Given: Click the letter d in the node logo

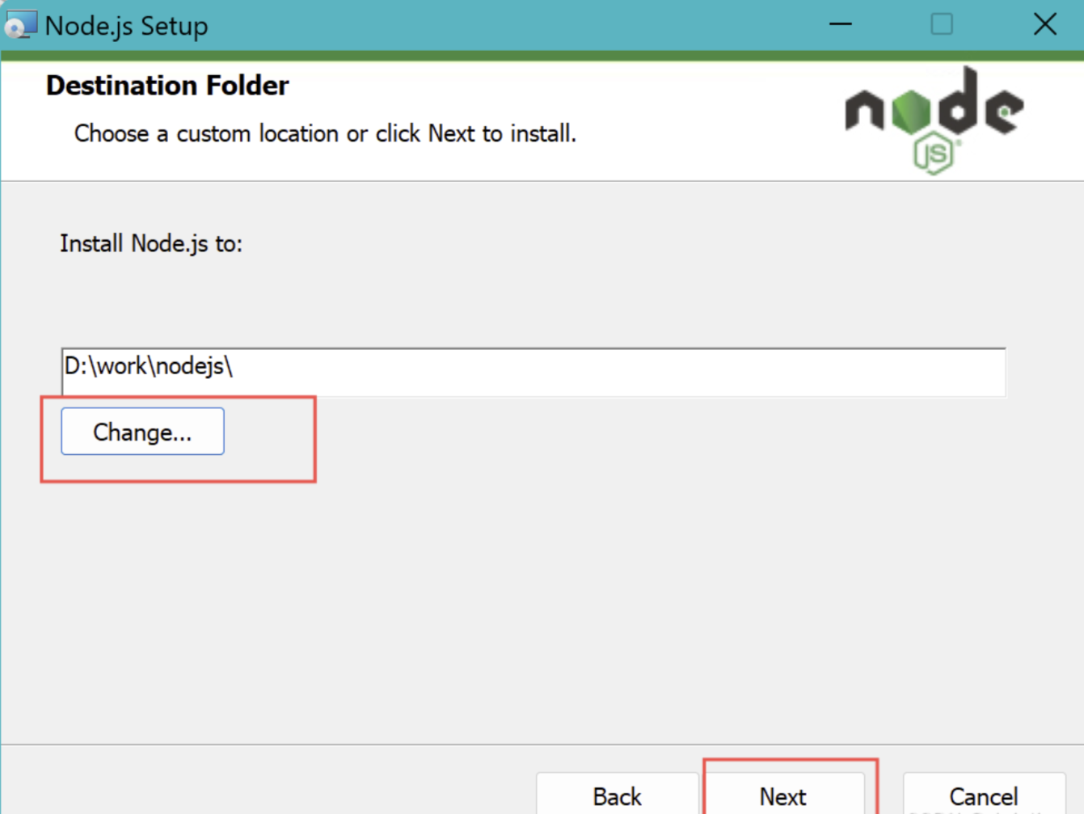Looking at the screenshot, I should 955,102.
